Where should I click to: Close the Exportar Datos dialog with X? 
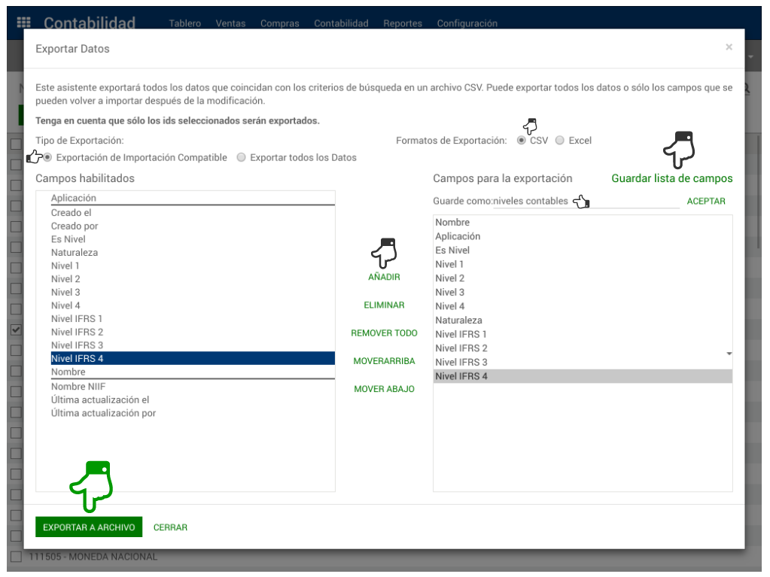tap(729, 47)
